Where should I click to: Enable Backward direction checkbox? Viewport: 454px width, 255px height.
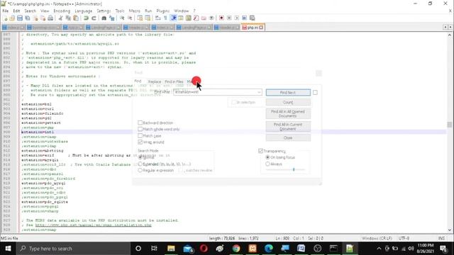[x=140, y=123]
